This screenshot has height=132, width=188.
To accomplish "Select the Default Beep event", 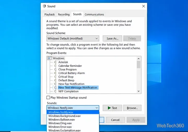I will click(x=66, y=80).
